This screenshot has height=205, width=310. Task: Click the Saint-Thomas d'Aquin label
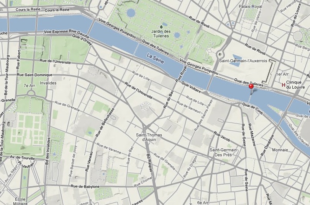point(149,137)
